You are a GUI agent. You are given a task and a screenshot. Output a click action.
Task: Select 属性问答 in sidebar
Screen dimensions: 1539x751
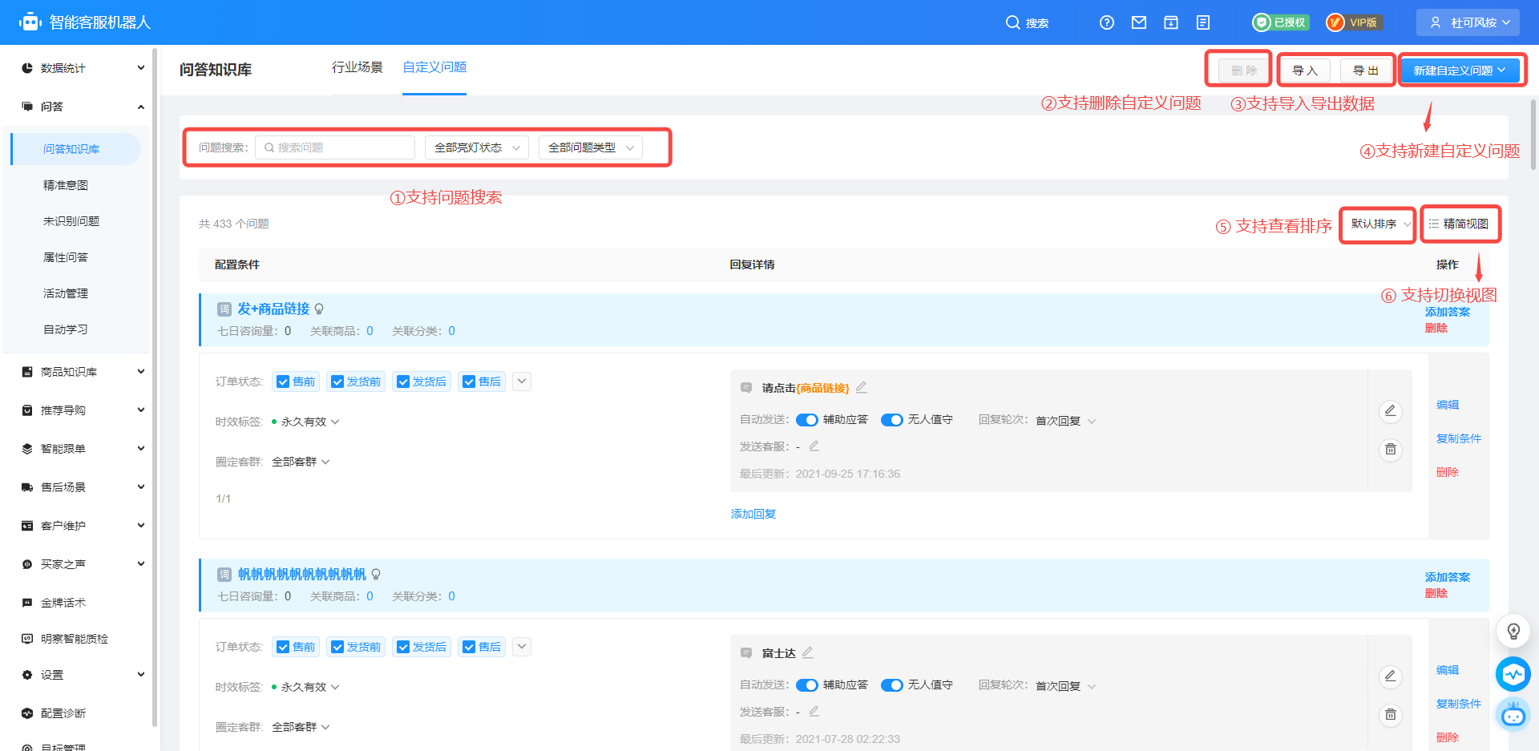point(66,257)
